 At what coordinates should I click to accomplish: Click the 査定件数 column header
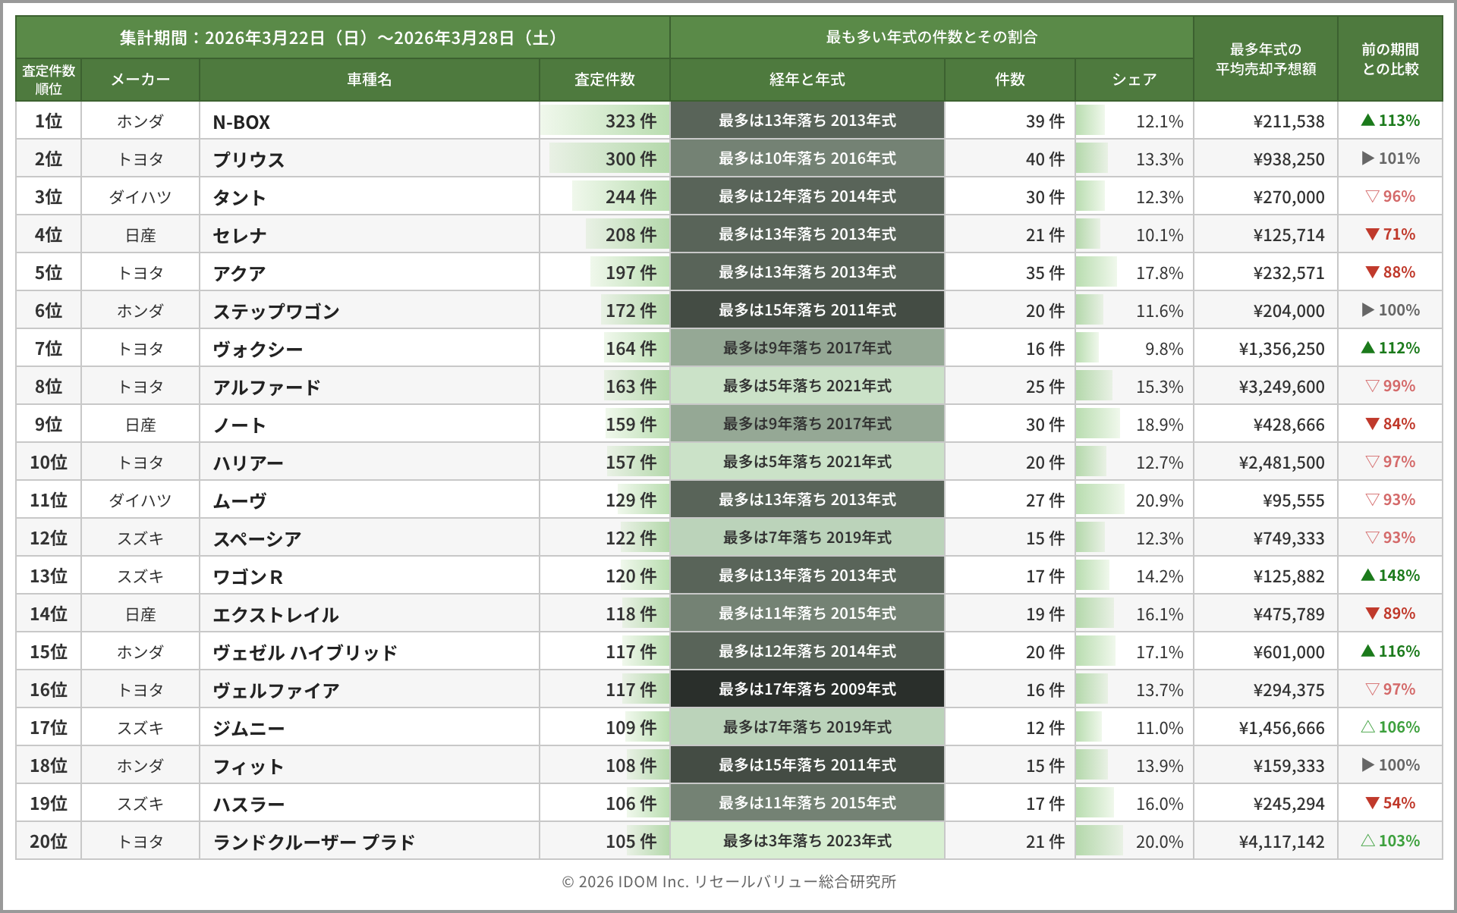tap(604, 80)
